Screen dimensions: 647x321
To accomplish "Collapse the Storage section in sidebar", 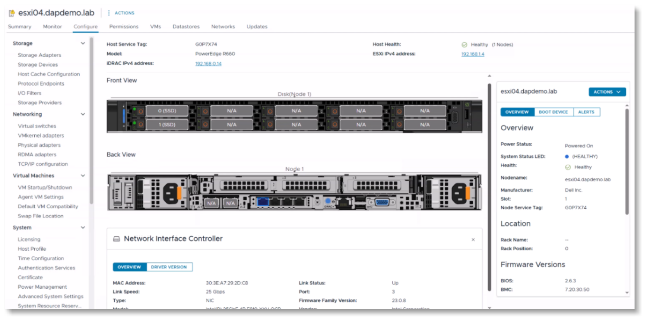I will (x=83, y=43).
